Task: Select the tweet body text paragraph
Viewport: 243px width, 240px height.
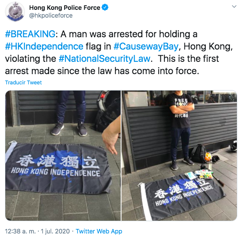Action: click(x=119, y=52)
